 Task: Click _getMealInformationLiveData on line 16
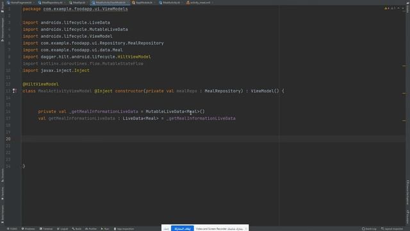tap(104, 112)
